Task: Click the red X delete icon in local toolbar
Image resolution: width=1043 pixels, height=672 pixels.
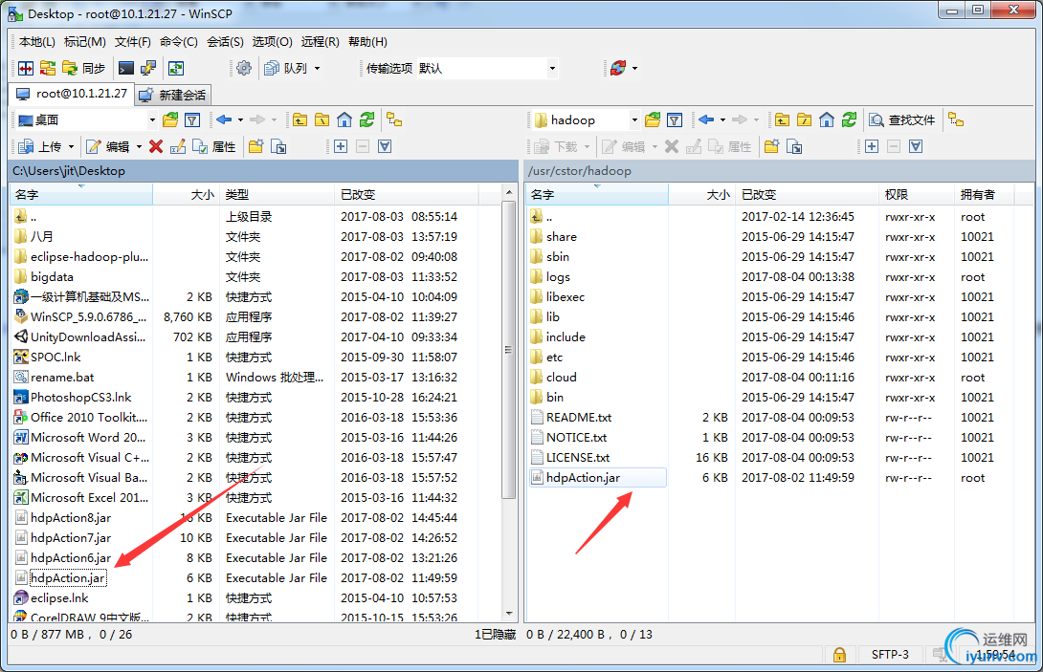Action: [156, 146]
